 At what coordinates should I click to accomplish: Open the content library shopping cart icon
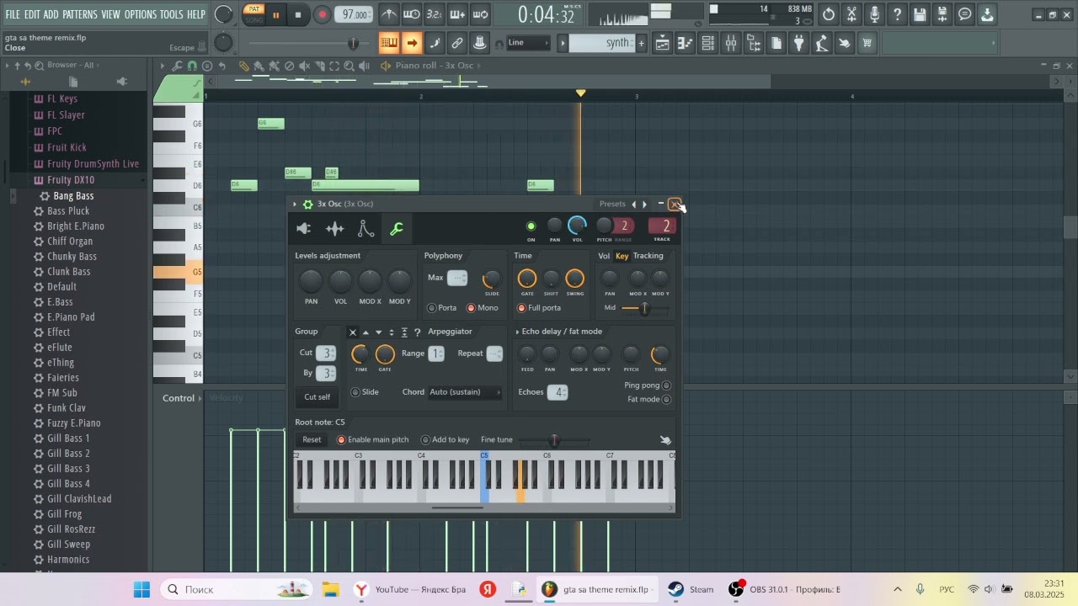pos(867,43)
